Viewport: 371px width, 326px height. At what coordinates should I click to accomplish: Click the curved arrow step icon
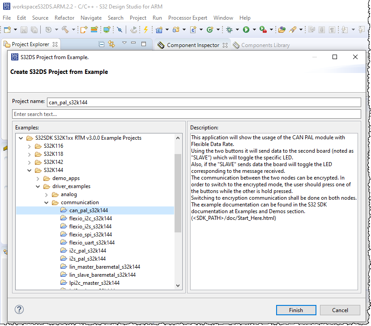pos(134,30)
